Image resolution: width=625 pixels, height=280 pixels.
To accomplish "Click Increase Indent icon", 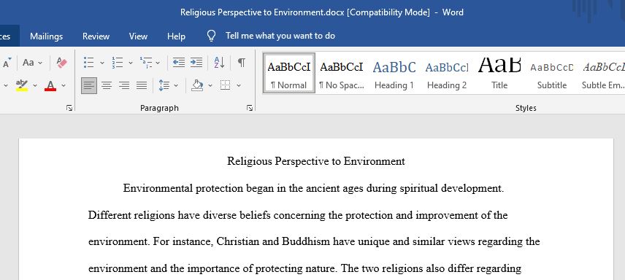I will [196, 63].
